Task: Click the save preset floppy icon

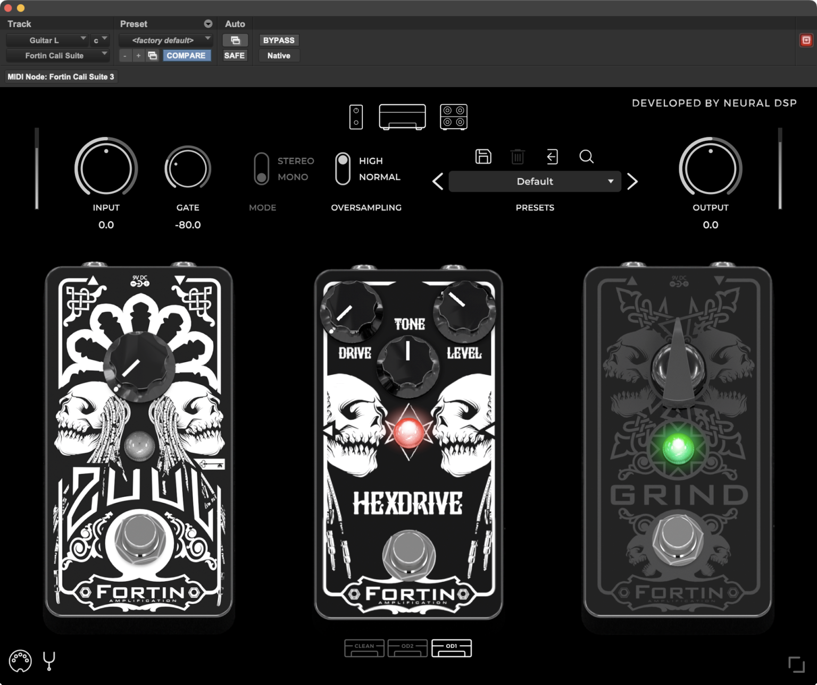Action: [483, 157]
